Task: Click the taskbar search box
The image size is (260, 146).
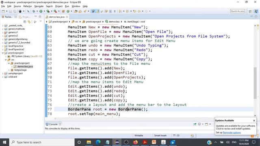Action: (x=42, y=142)
